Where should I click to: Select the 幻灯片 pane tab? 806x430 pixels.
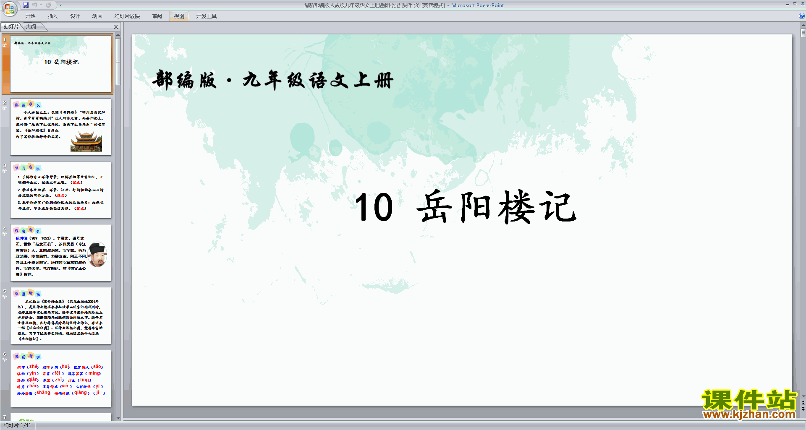coord(11,27)
